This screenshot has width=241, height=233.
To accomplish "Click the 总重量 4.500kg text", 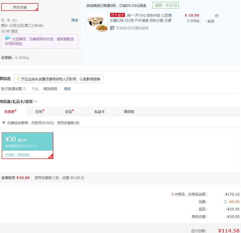I will [x=15, y=58].
